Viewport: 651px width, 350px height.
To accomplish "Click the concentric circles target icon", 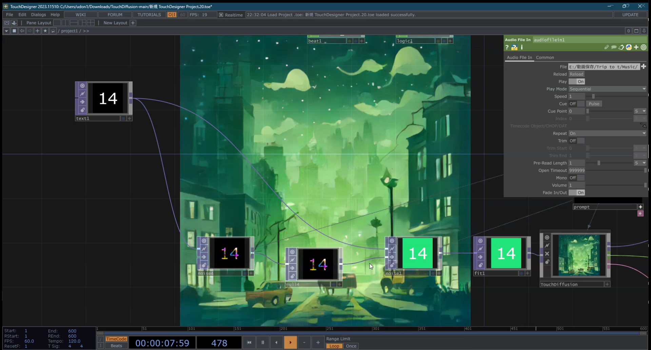I will tap(644, 47).
